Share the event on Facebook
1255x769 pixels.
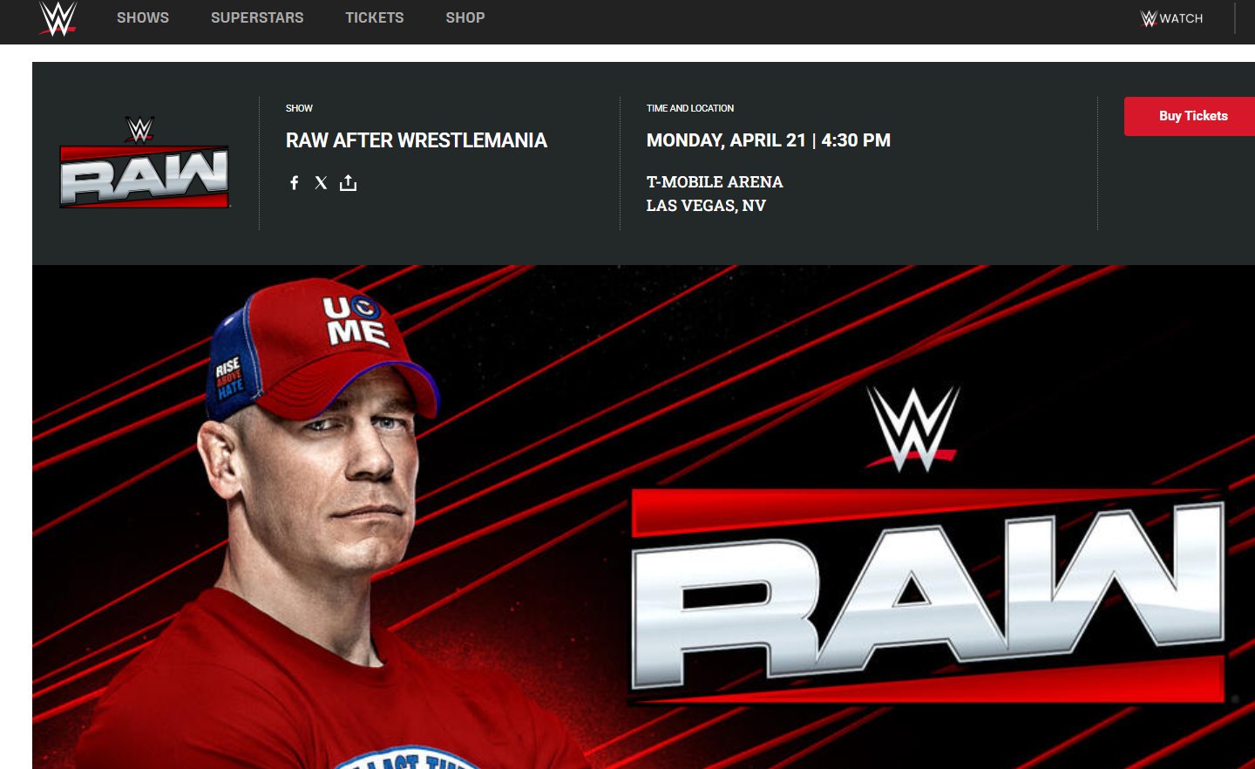pyautogui.click(x=295, y=182)
